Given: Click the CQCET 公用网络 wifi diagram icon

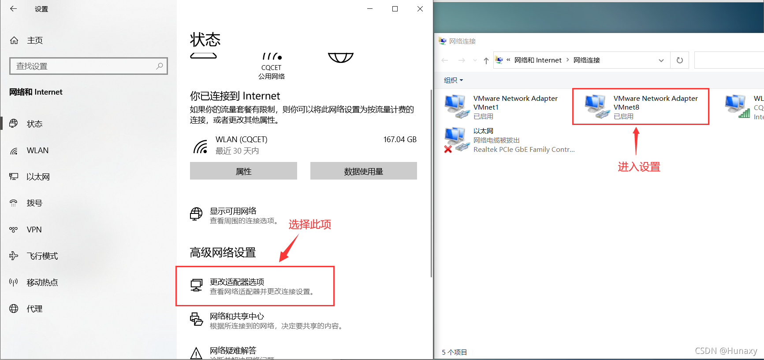Looking at the screenshot, I should coord(272,57).
